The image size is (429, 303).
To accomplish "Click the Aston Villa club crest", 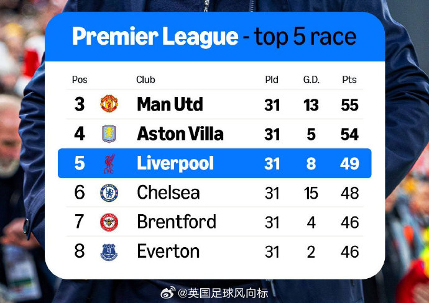I will click(109, 133).
